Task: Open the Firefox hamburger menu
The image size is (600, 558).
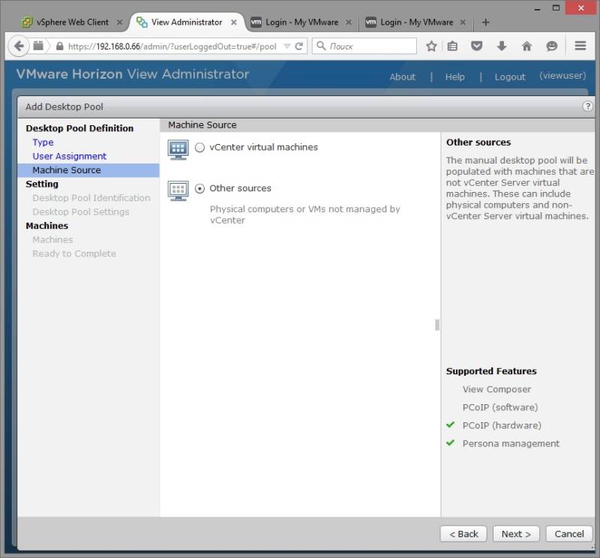Action: click(580, 46)
